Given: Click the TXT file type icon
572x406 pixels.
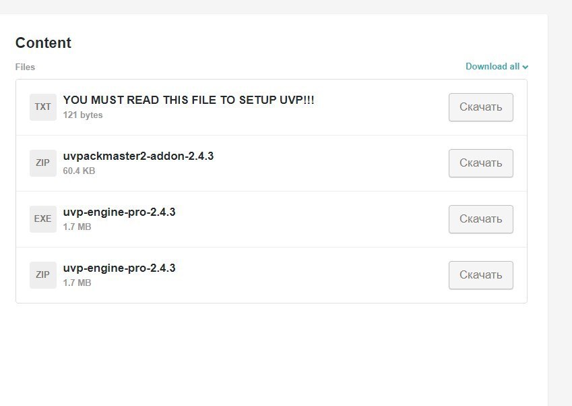Looking at the screenshot, I should click(42, 107).
